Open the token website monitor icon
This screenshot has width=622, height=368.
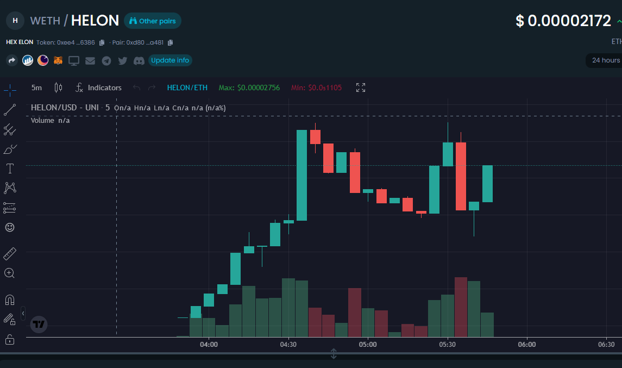[x=74, y=61]
